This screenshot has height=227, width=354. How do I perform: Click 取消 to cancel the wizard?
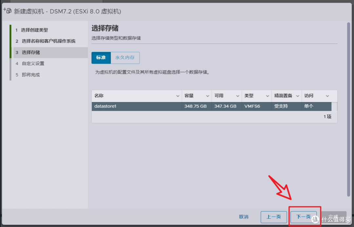[244, 217]
